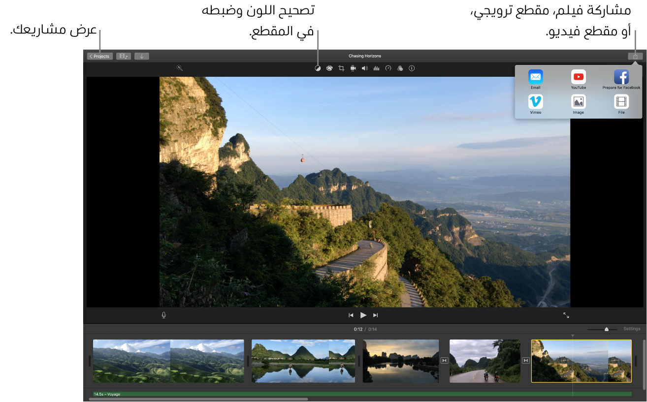Select the Cropping tool
The width and height of the screenshot is (647, 402).
(x=341, y=68)
